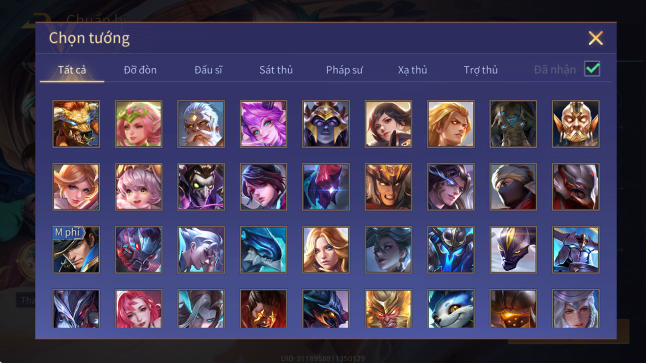646x363 pixels.
Task: Pick the pink-haired girl with flower crown
Action: 138,124
